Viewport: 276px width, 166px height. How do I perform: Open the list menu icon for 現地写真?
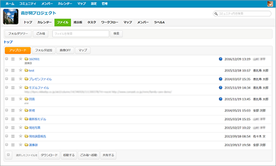(13, 128)
